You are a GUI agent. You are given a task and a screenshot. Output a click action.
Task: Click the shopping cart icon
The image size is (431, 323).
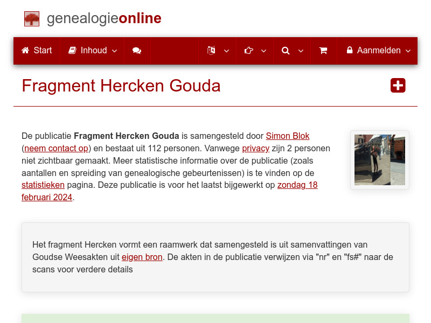[324, 51]
